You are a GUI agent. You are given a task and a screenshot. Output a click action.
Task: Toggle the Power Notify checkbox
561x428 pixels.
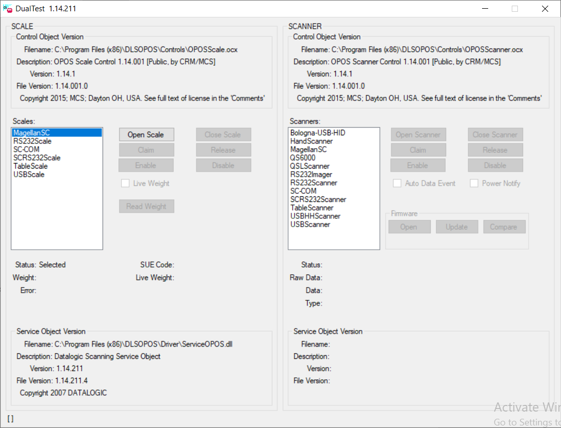[x=474, y=184]
